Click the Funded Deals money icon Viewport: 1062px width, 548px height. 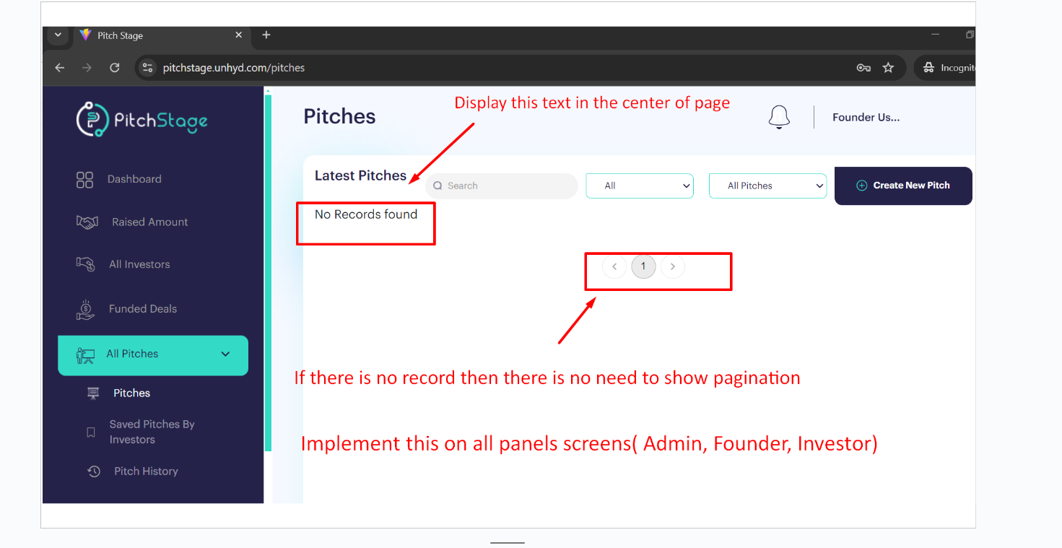coord(85,309)
